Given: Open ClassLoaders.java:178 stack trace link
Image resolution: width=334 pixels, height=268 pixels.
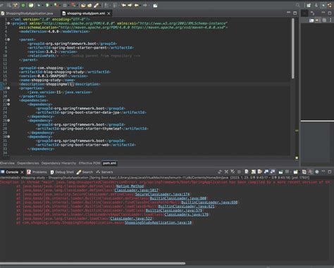Looking at the screenshot, I should point(186,214).
